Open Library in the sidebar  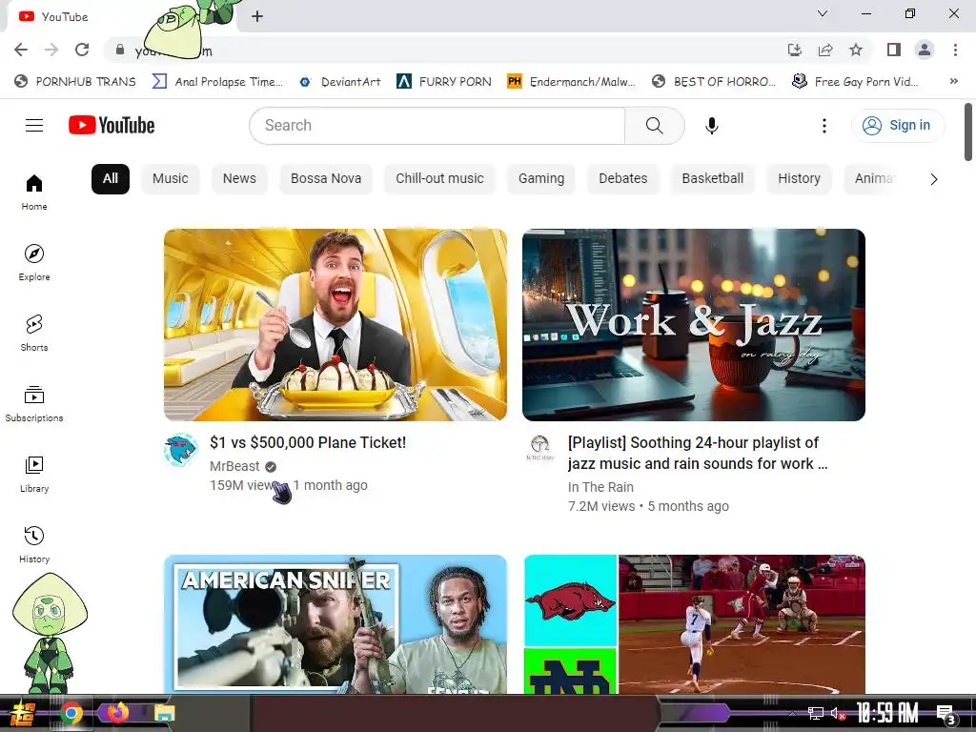34,475
